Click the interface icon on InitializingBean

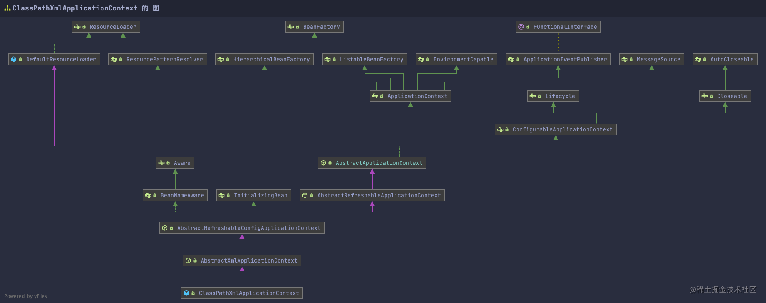click(222, 195)
